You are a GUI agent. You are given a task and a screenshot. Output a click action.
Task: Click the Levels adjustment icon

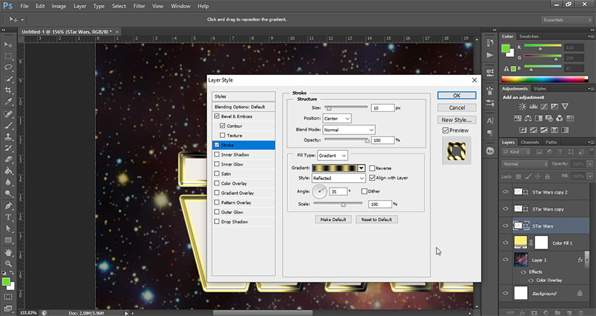coord(533,107)
